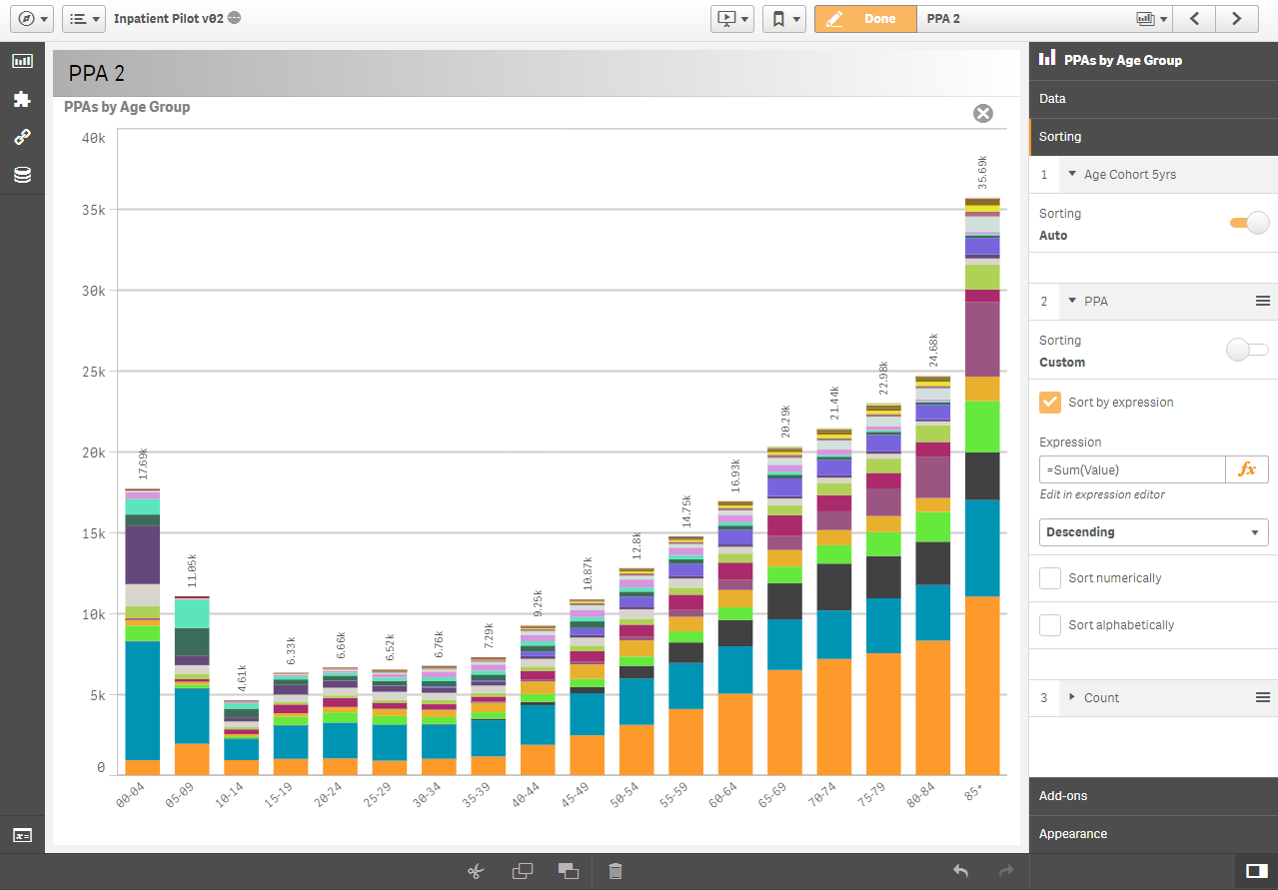The height and width of the screenshot is (890, 1278).
Task: Cut the selected chart with the scissors icon
Action: click(x=475, y=870)
